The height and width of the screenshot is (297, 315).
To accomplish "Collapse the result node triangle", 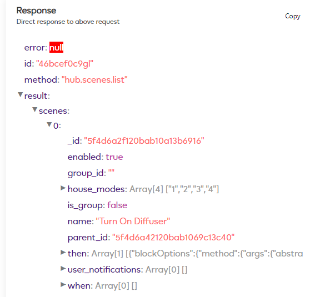I will 20,94.
